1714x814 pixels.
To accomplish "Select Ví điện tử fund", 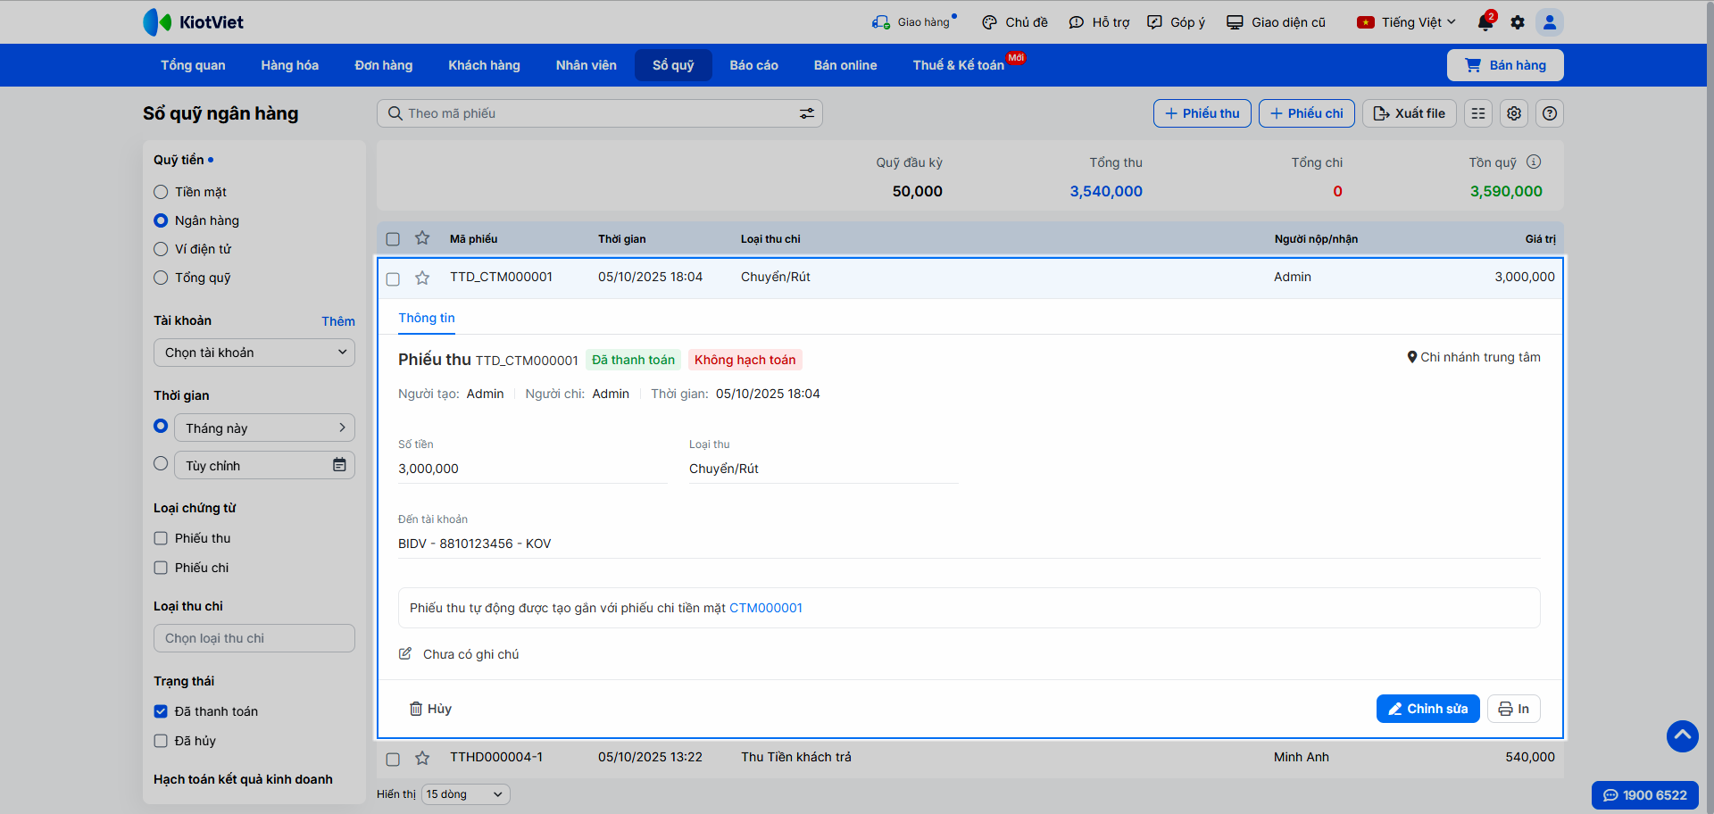I will click(x=161, y=249).
